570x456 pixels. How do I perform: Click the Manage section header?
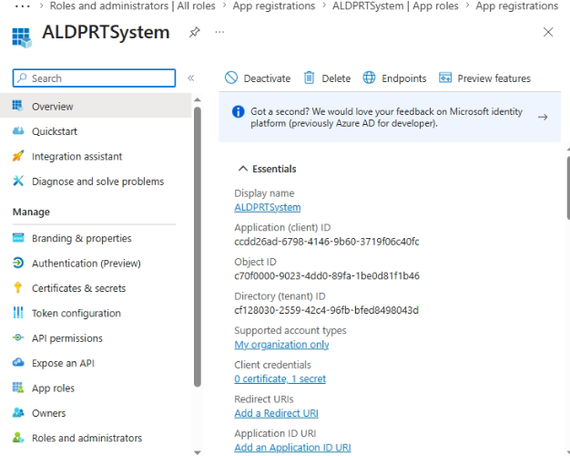(31, 212)
